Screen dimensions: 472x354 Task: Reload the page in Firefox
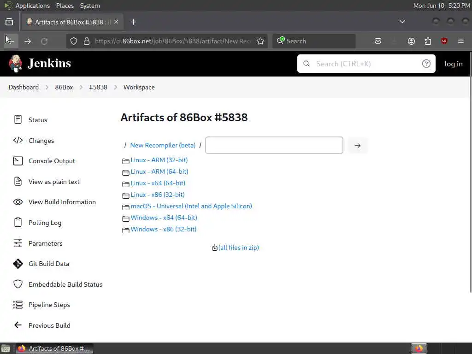click(44, 41)
